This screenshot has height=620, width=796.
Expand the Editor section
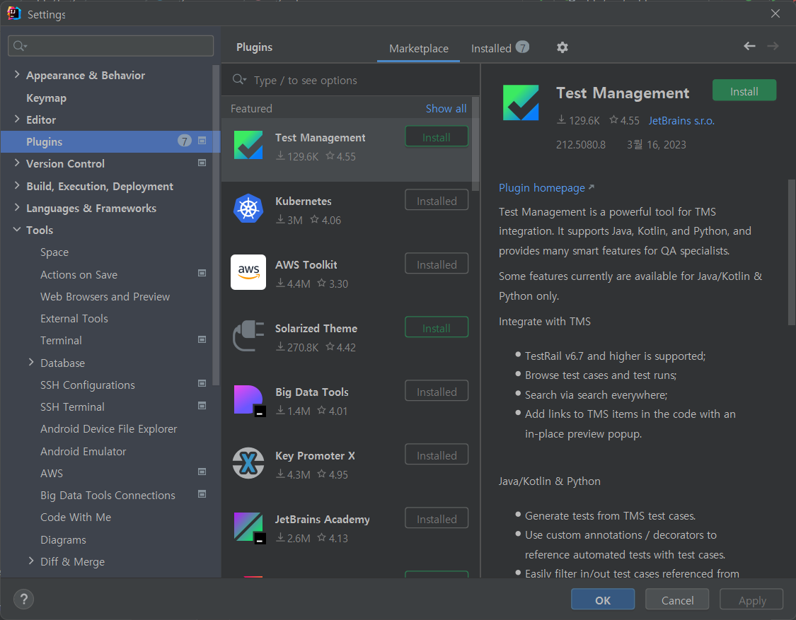tap(17, 119)
